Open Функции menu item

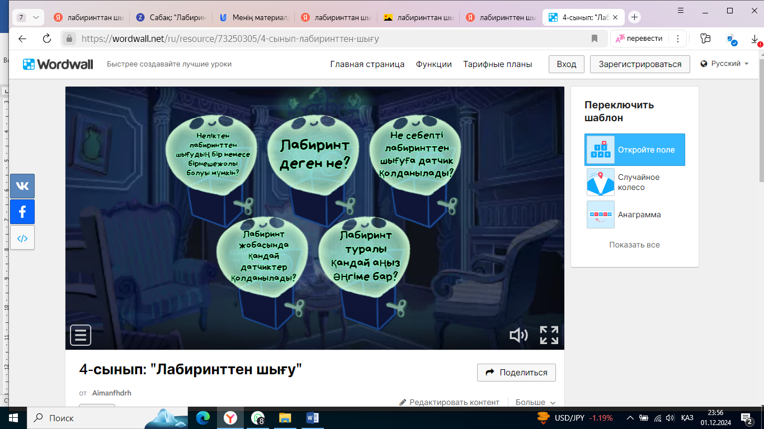(x=434, y=64)
